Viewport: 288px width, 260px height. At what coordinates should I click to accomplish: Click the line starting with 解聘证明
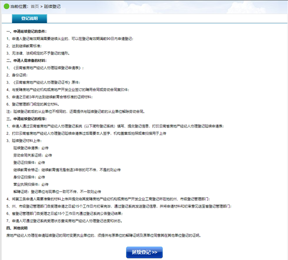pos(57,192)
